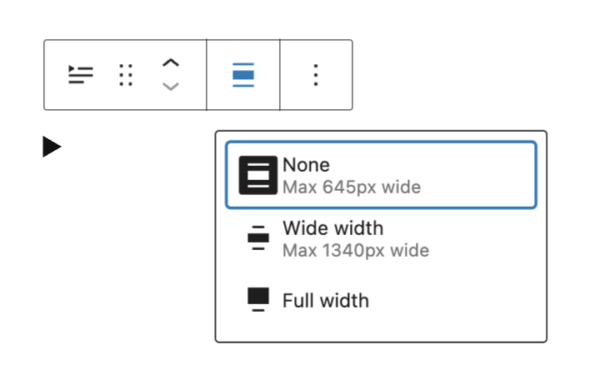The width and height of the screenshot is (615, 385).
Task: Click the empty summary area beside the triangle
Action: [x=133, y=147]
